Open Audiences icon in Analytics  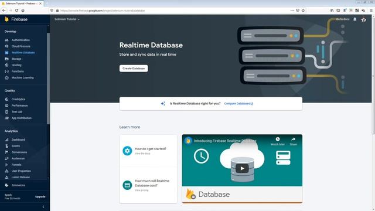coord(6,158)
